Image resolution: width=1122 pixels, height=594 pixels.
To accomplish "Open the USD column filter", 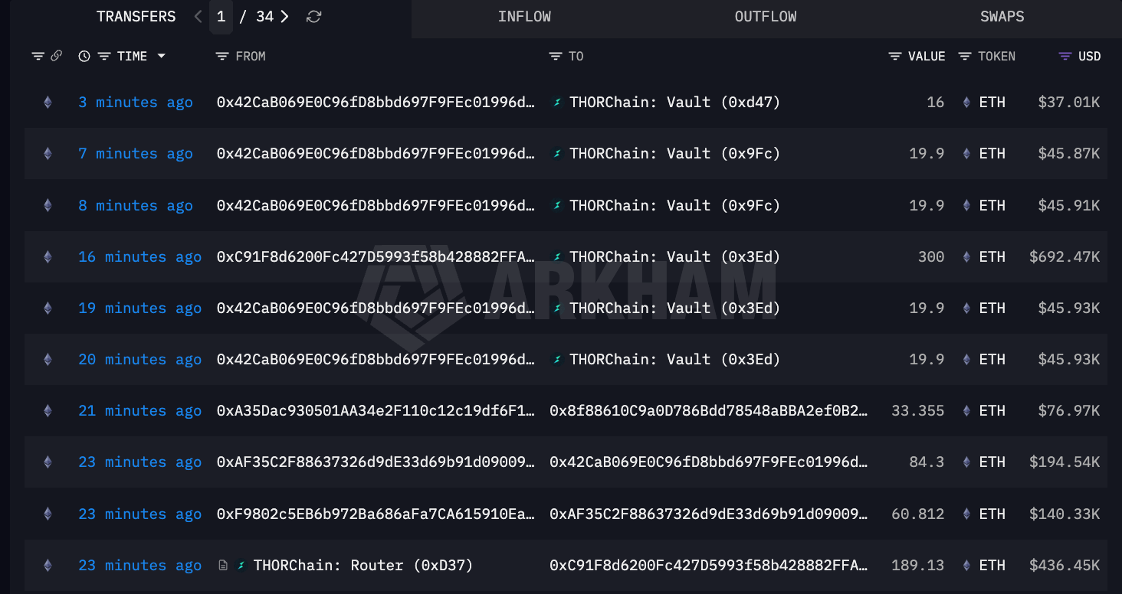I will [1065, 56].
